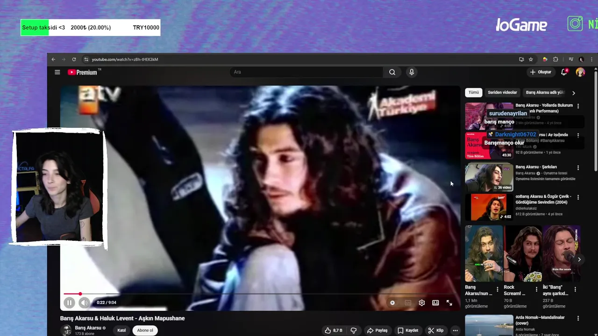Open options for Rock Scream! short
The width and height of the screenshot is (598, 336).
(536, 289)
